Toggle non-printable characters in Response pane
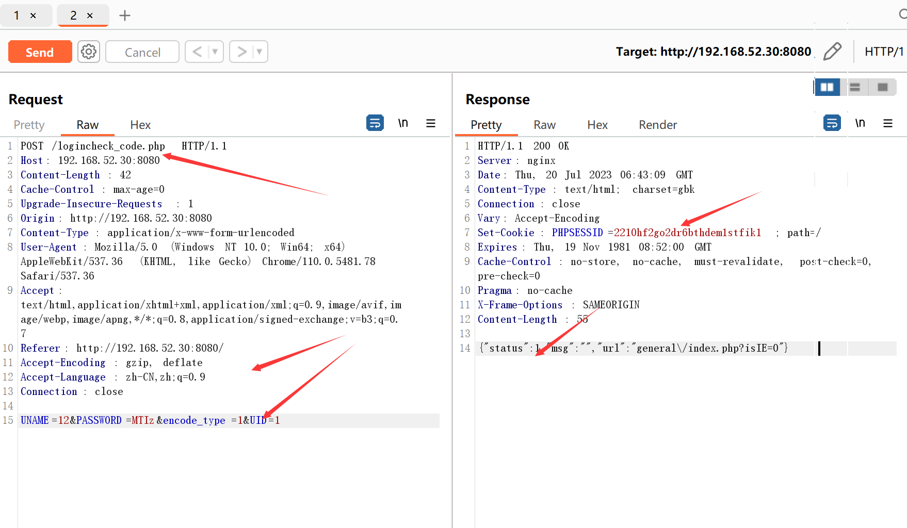 [860, 123]
